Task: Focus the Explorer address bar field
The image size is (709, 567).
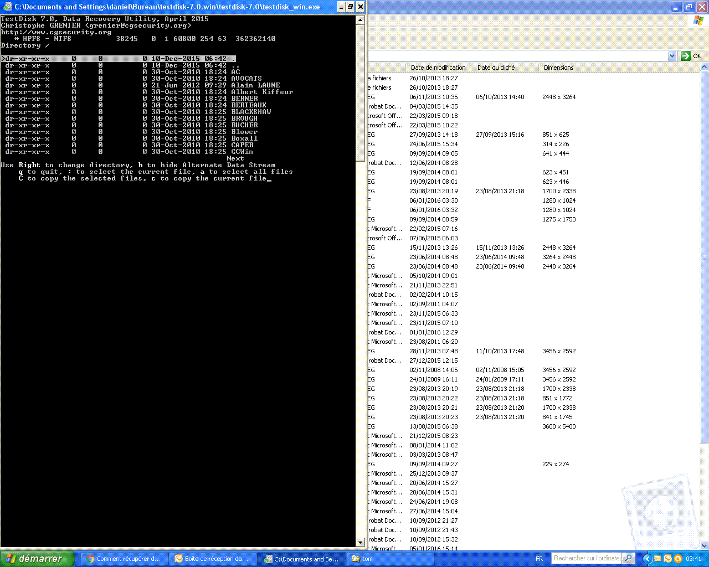Action: coord(518,56)
